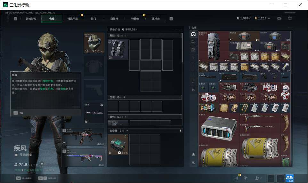Toggle the 显示装备 checkbox
This screenshot has height=183, width=308.
click(x=16, y=155)
